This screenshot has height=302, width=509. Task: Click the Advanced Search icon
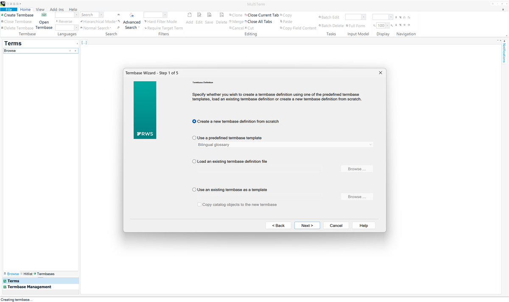(x=131, y=15)
